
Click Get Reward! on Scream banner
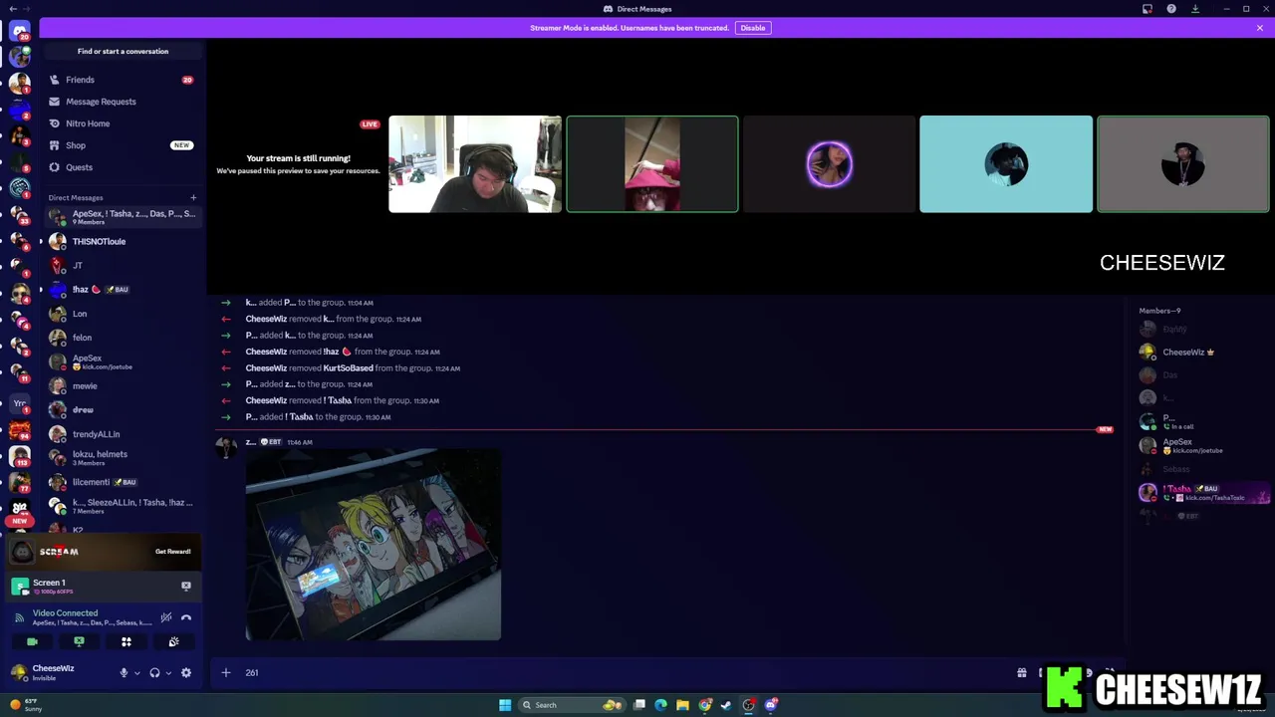pyautogui.click(x=172, y=552)
